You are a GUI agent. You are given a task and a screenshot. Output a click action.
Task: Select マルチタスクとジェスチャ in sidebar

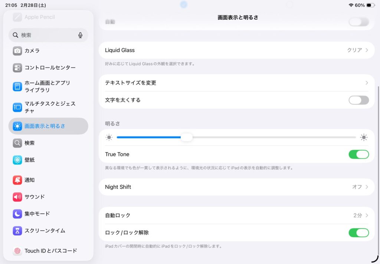tap(50, 107)
